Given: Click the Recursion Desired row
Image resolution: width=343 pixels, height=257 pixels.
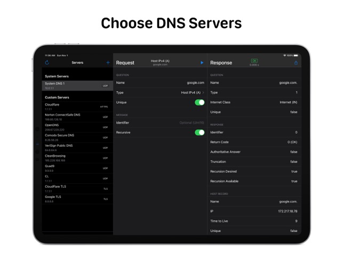Looking at the screenshot, I should (254, 172).
